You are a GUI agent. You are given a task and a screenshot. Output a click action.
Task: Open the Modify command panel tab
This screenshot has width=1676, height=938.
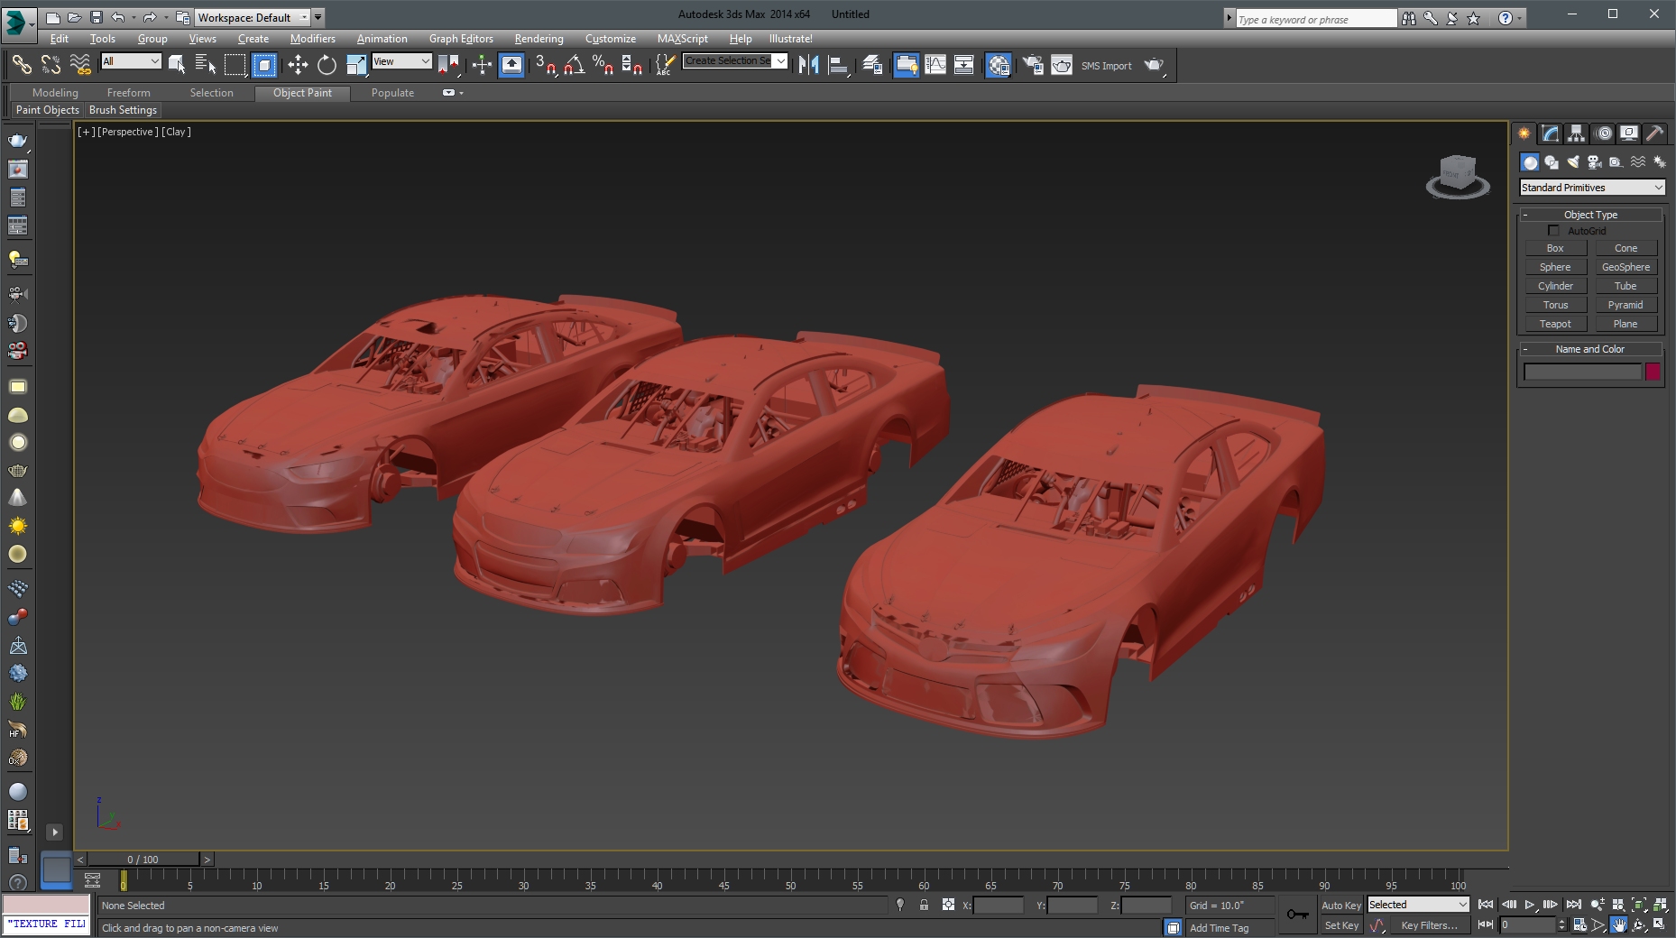click(x=1550, y=133)
